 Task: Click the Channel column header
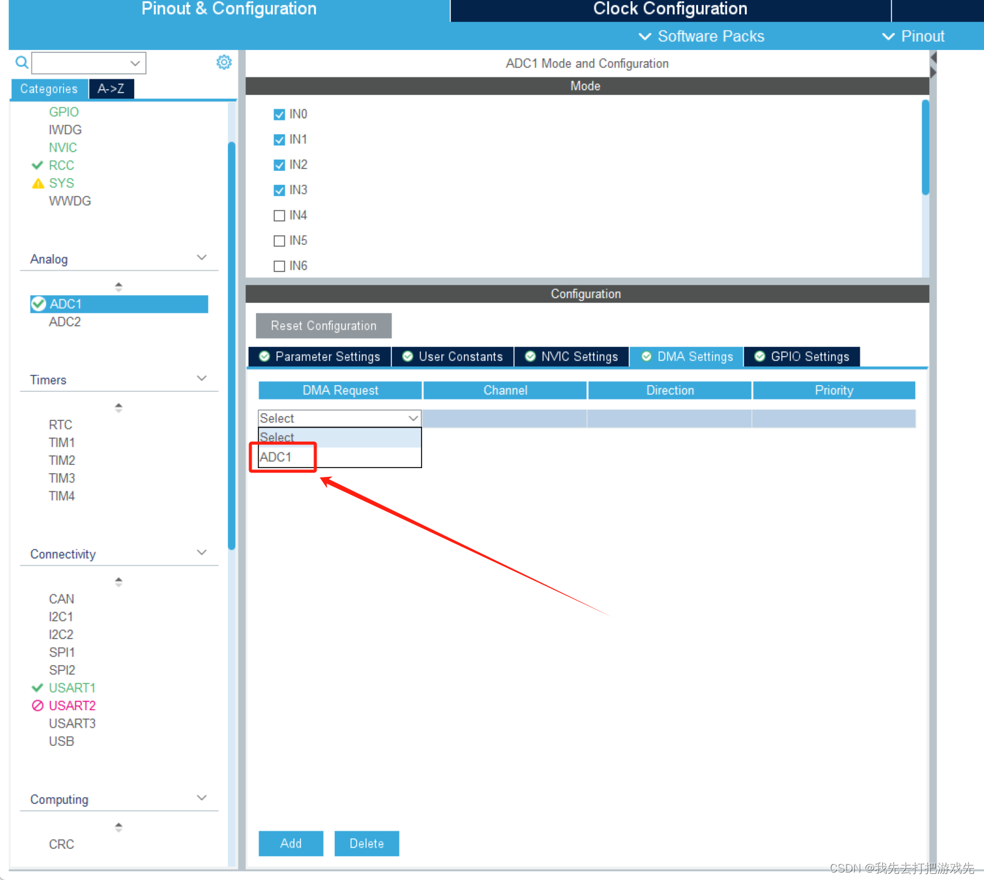click(505, 390)
